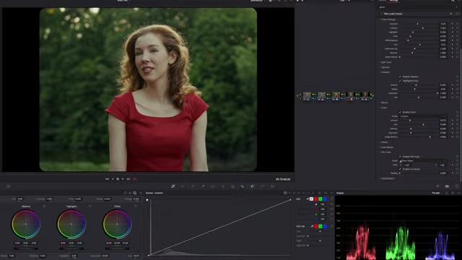This screenshot has width=462, height=260.
Task: Add keyframe for the Contrast parameter
Action: pos(453,27)
